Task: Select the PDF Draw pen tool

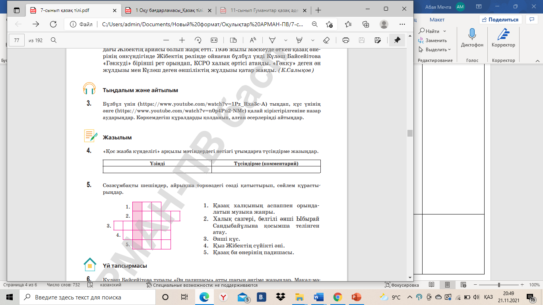Action: [273, 40]
